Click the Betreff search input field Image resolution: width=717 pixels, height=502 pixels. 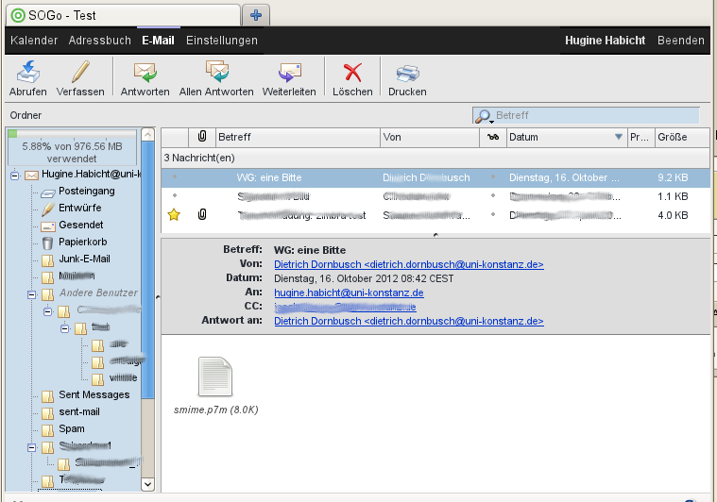pyautogui.click(x=595, y=115)
